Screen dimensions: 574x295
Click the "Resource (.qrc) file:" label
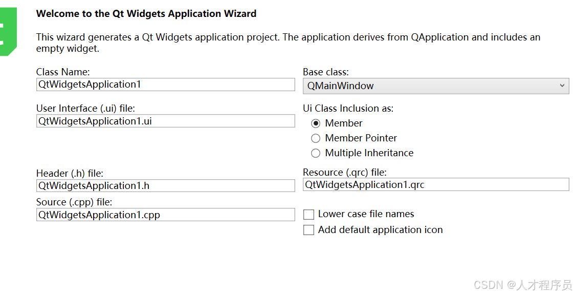pyautogui.click(x=345, y=172)
